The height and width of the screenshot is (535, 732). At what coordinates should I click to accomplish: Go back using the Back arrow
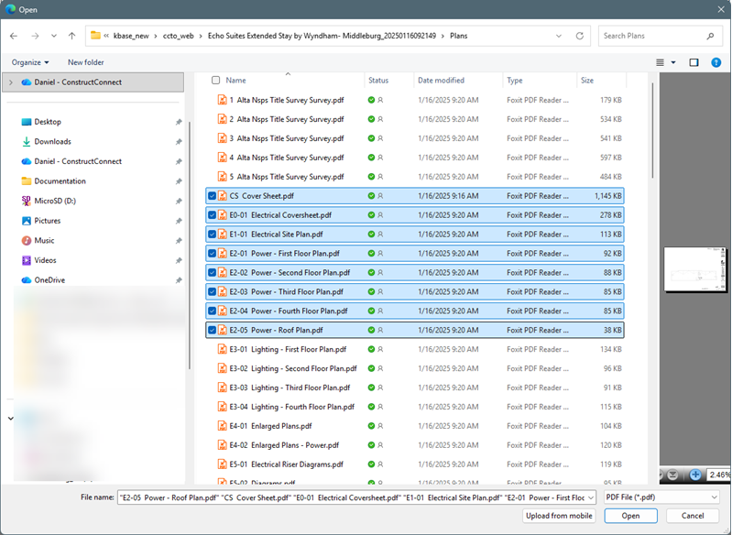pos(14,36)
